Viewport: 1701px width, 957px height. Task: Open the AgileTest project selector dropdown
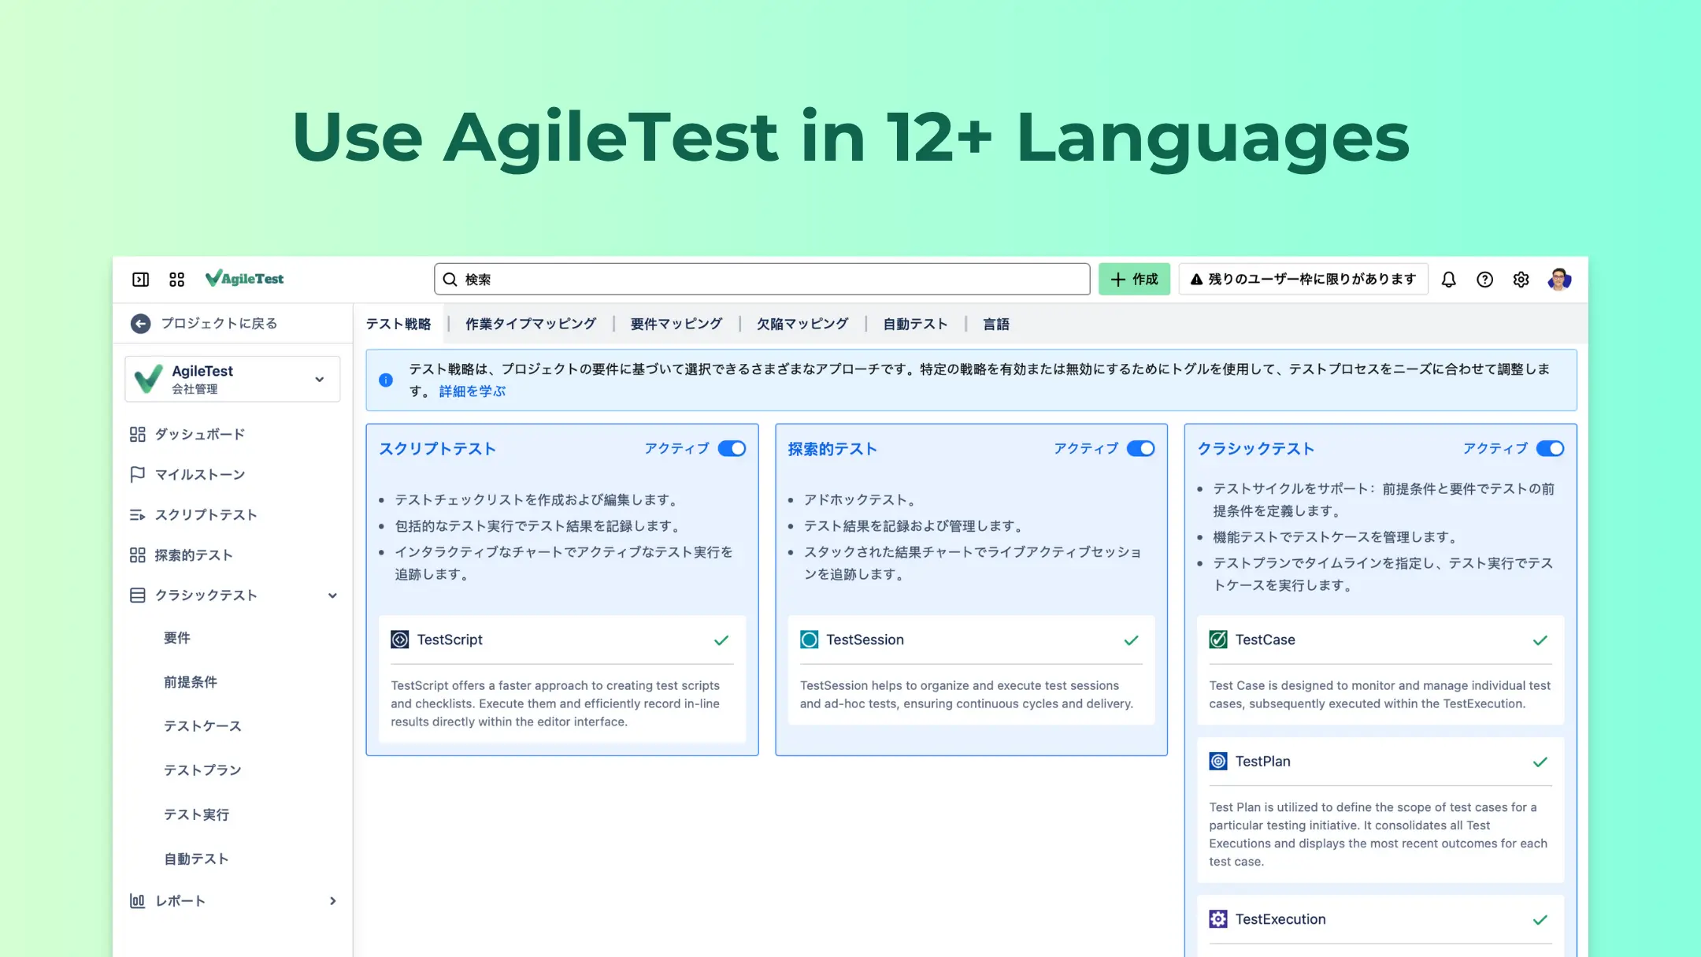pyautogui.click(x=232, y=379)
